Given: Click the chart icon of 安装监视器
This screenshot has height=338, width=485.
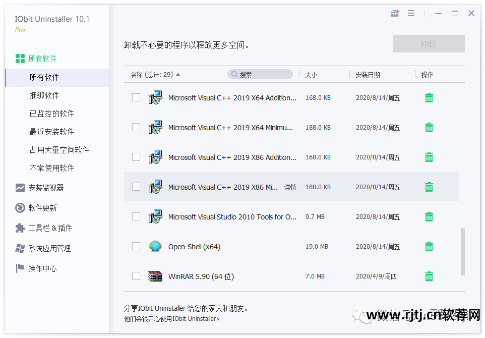Looking at the screenshot, I should [20, 188].
